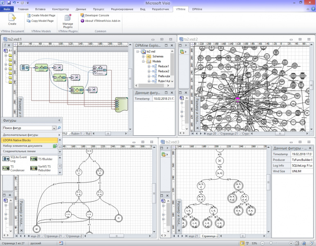Image resolution: width=316 pixels, height=246 pixels.
Task: Close the Данные фигуры panel in ts2.vsd:3
Action: pos(310,148)
